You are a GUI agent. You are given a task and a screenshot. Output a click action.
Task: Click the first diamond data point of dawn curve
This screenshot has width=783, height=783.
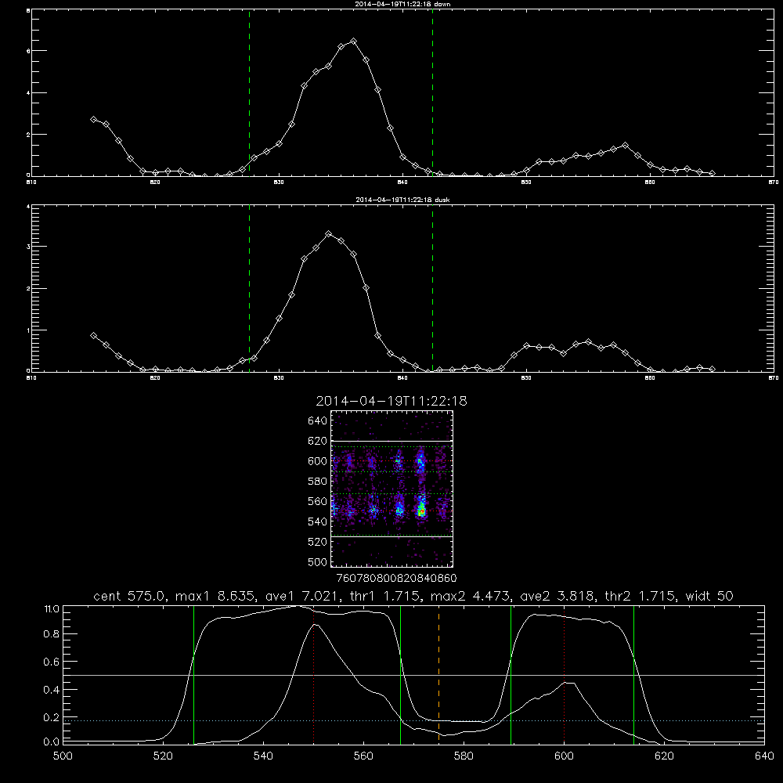coord(93,119)
